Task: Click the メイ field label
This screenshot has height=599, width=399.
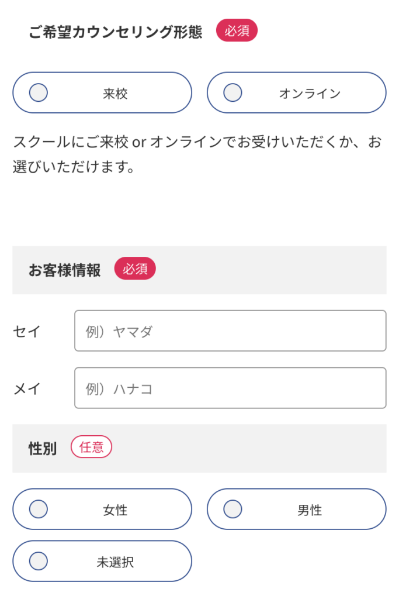Action: (x=26, y=388)
